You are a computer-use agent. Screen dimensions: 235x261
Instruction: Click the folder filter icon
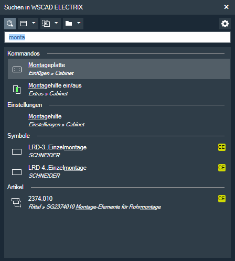pos(69,24)
